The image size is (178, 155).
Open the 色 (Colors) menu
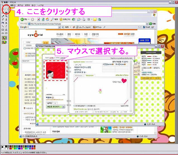(33, 5)
